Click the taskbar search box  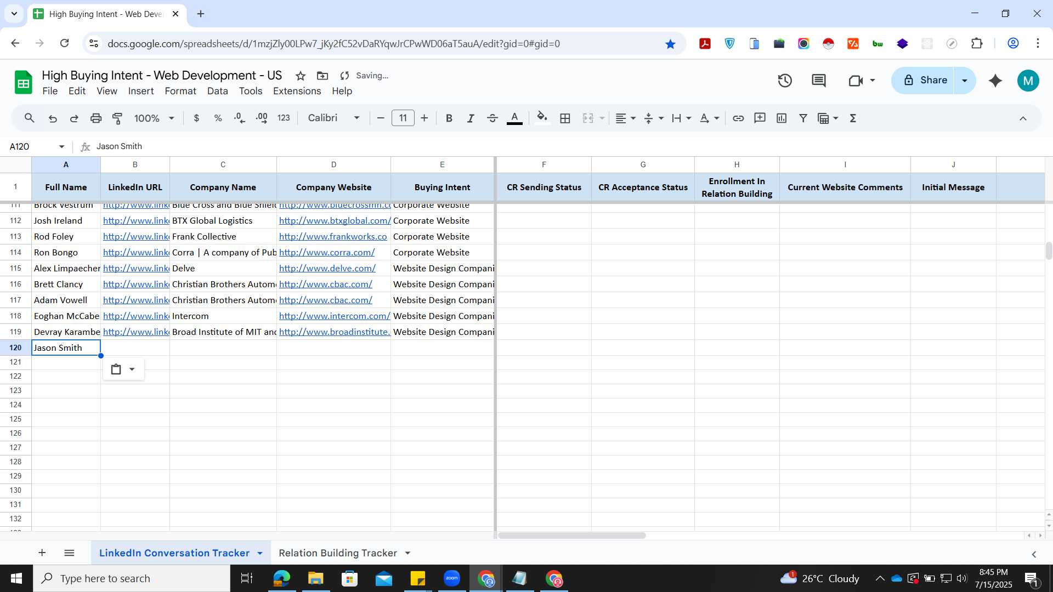pyautogui.click(x=132, y=578)
